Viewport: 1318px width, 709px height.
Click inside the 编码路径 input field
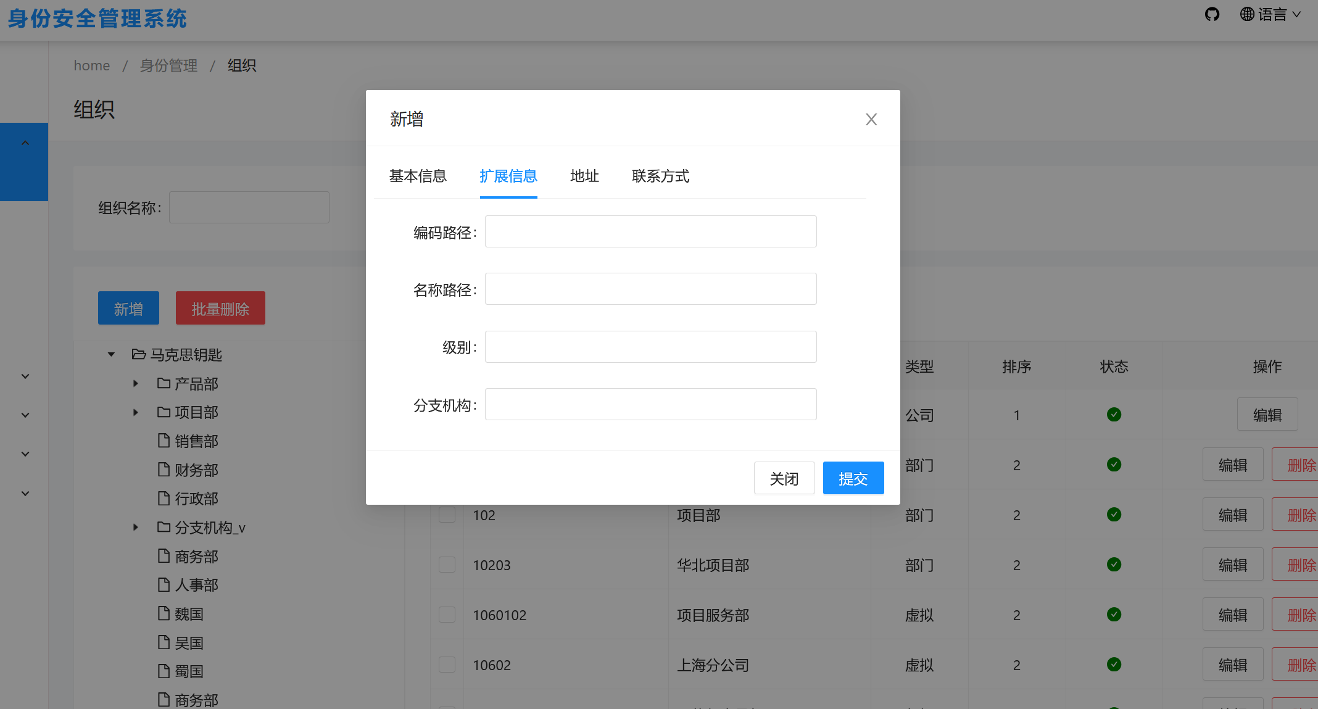[650, 231]
